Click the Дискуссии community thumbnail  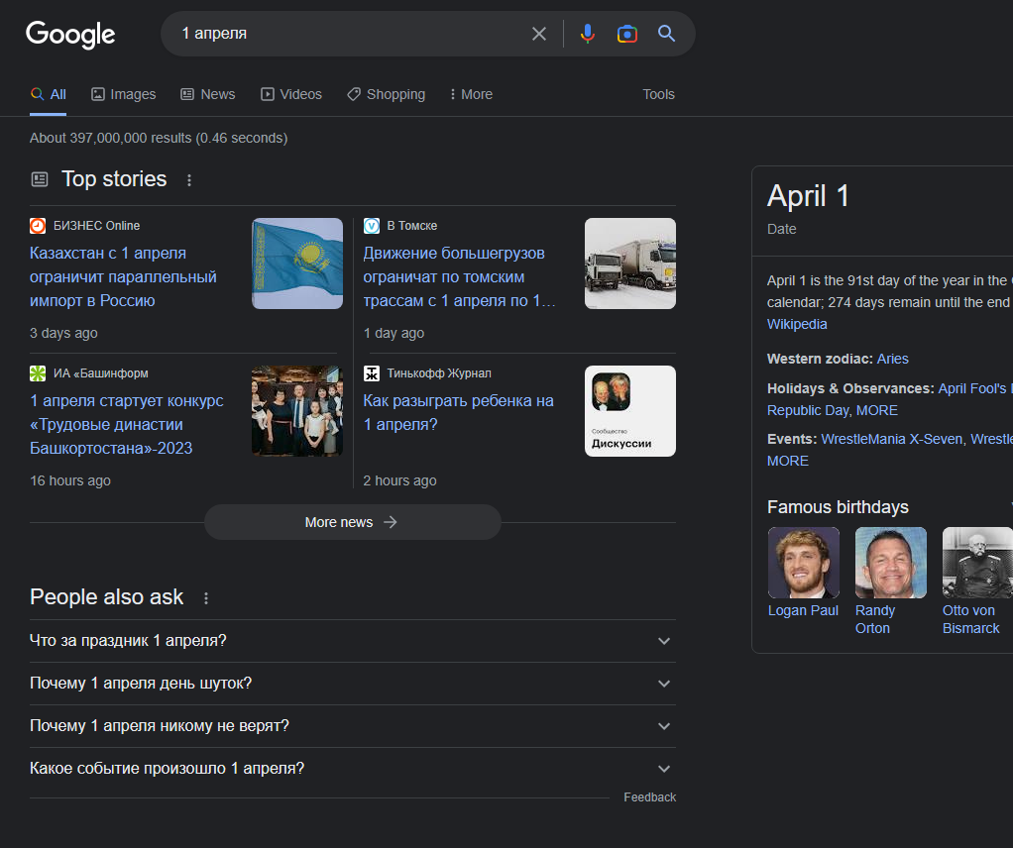[629, 411]
